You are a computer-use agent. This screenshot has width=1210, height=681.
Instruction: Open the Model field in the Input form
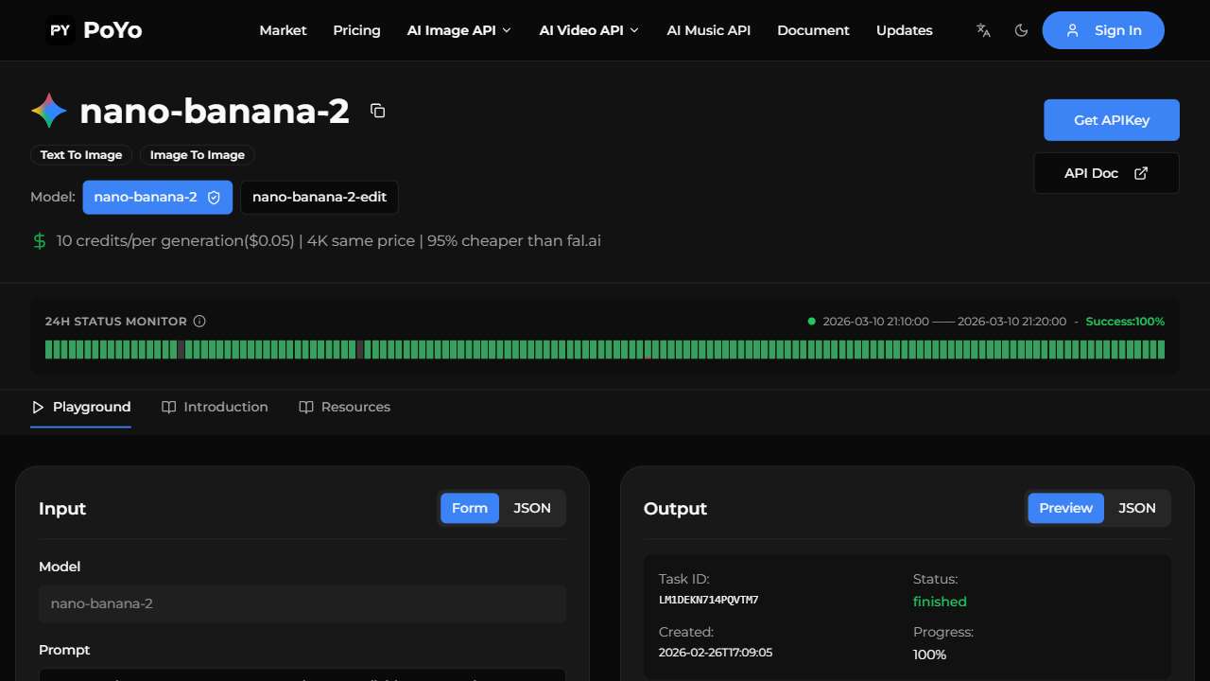coord(302,603)
